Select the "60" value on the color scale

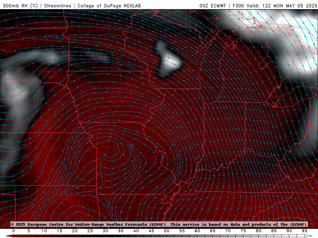point(197,231)
